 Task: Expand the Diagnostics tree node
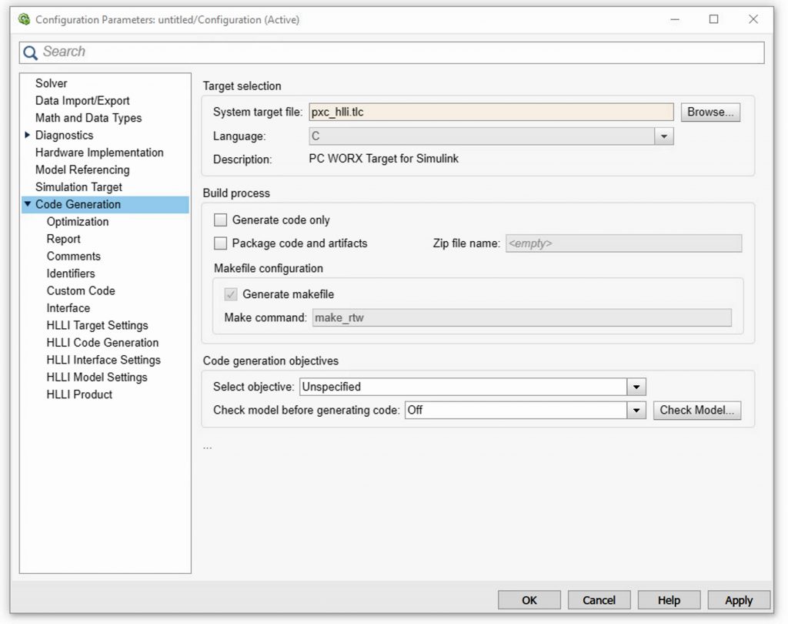(x=26, y=135)
